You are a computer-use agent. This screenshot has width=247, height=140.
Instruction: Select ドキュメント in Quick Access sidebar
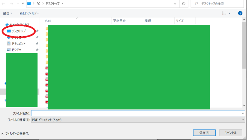point(19,44)
